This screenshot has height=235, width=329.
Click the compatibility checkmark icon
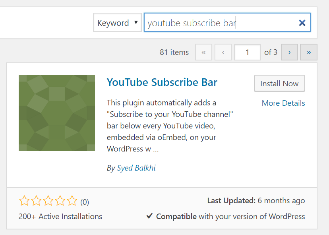[149, 216]
